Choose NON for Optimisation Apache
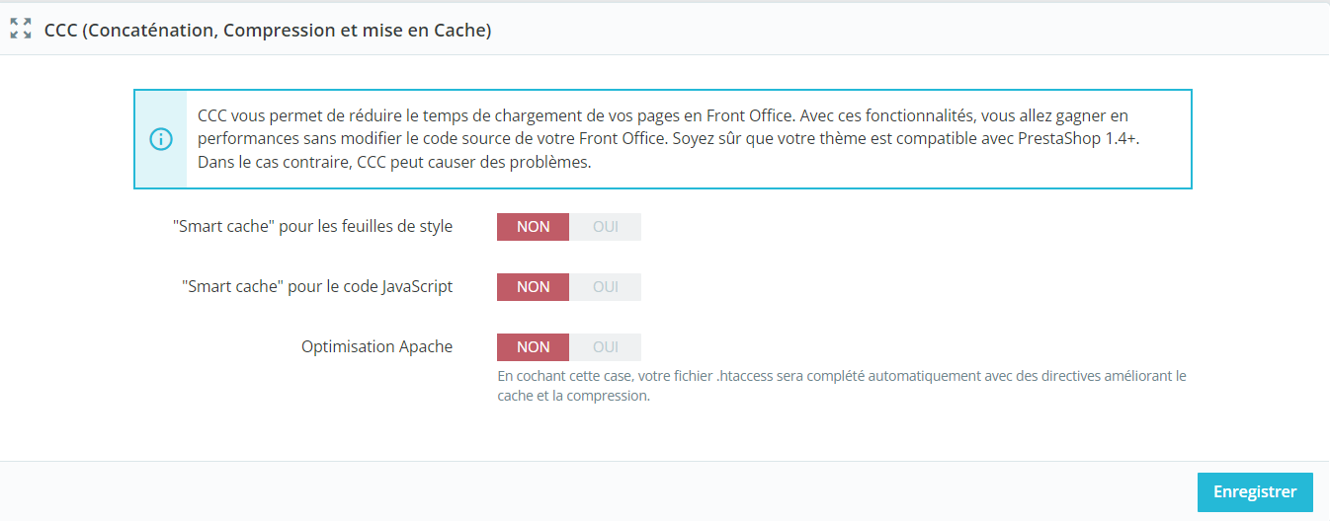 click(533, 347)
